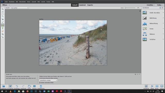Select the Crop tool
This screenshot has height=93, width=165.
pyautogui.click(x=3, y=34)
